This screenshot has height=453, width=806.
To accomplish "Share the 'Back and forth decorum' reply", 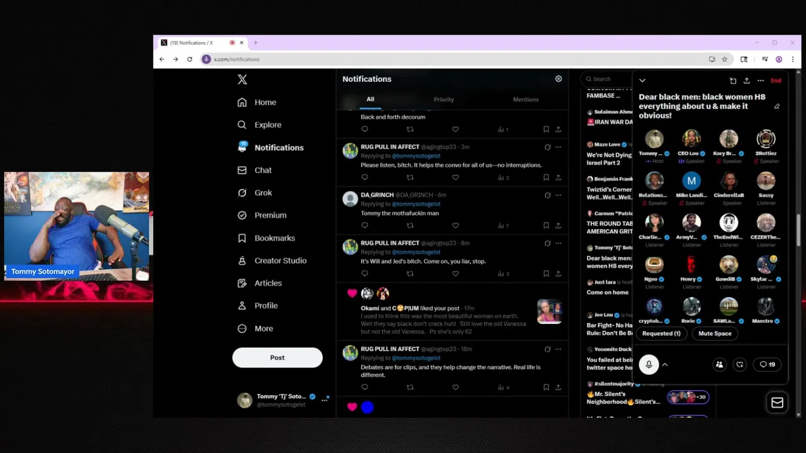I will (558, 129).
